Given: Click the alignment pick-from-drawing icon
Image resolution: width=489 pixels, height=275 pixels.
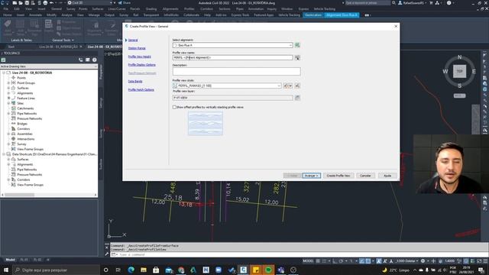Looking at the screenshot, I should pyautogui.click(x=297, y=45).
